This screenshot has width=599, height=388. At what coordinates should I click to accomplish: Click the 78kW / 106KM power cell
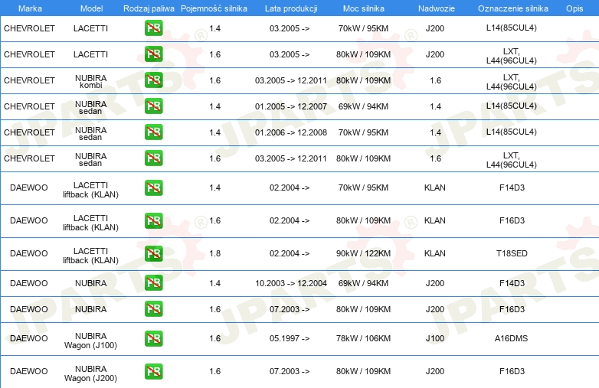point(363,338)
